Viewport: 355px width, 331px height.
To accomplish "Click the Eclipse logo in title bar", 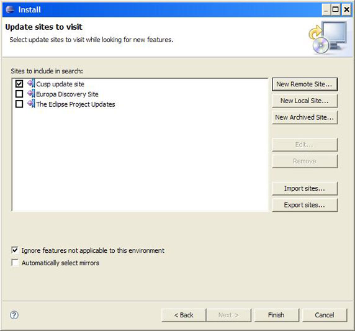I will [10, 9].
